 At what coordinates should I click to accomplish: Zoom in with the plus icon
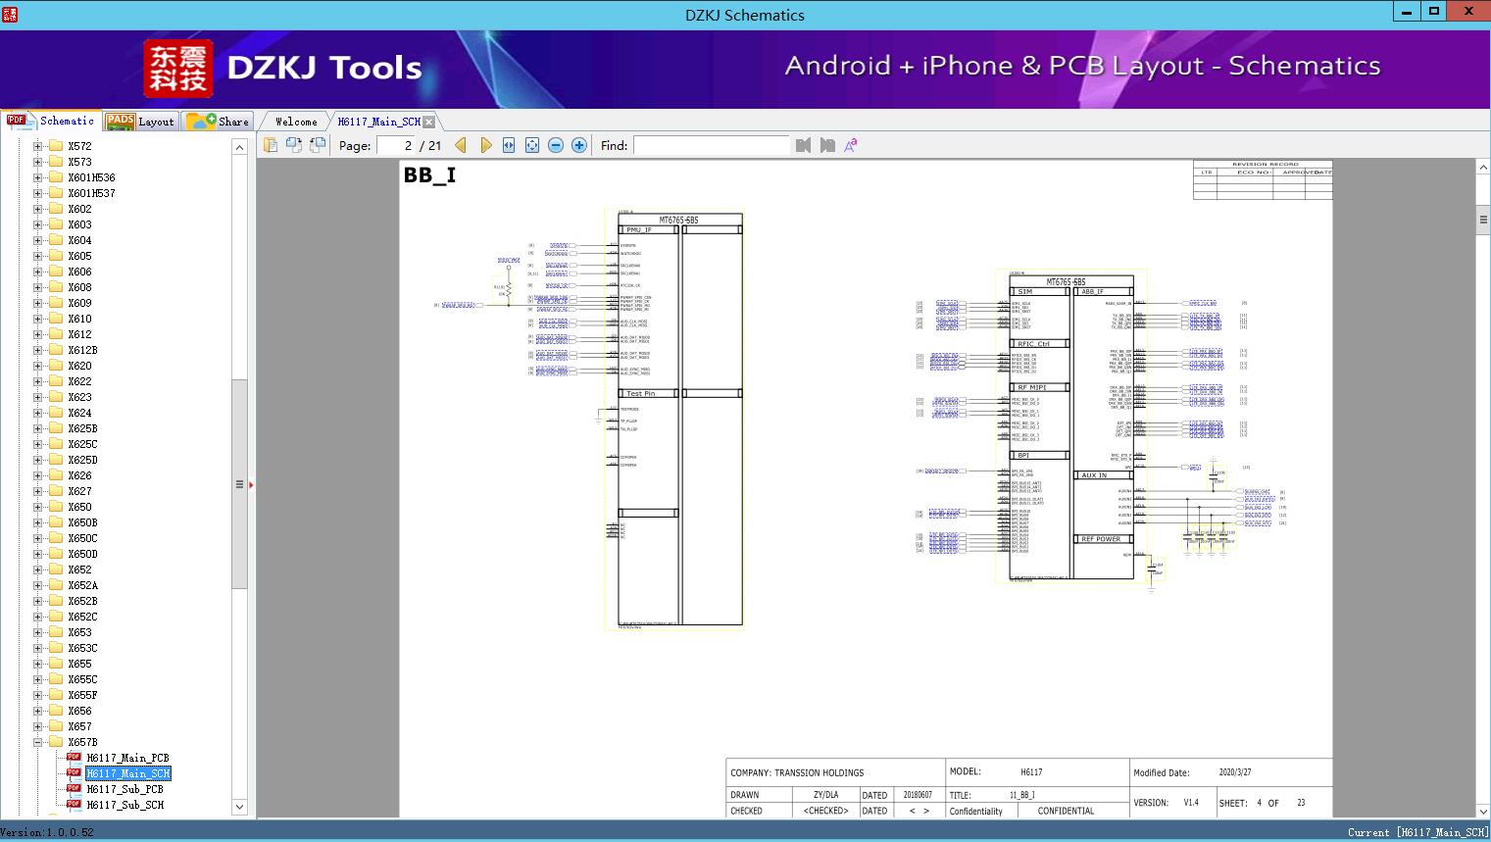[x=579, y=145]
